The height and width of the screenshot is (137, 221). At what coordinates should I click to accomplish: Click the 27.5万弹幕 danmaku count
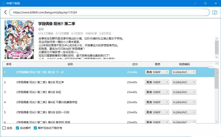pos(62,33)
